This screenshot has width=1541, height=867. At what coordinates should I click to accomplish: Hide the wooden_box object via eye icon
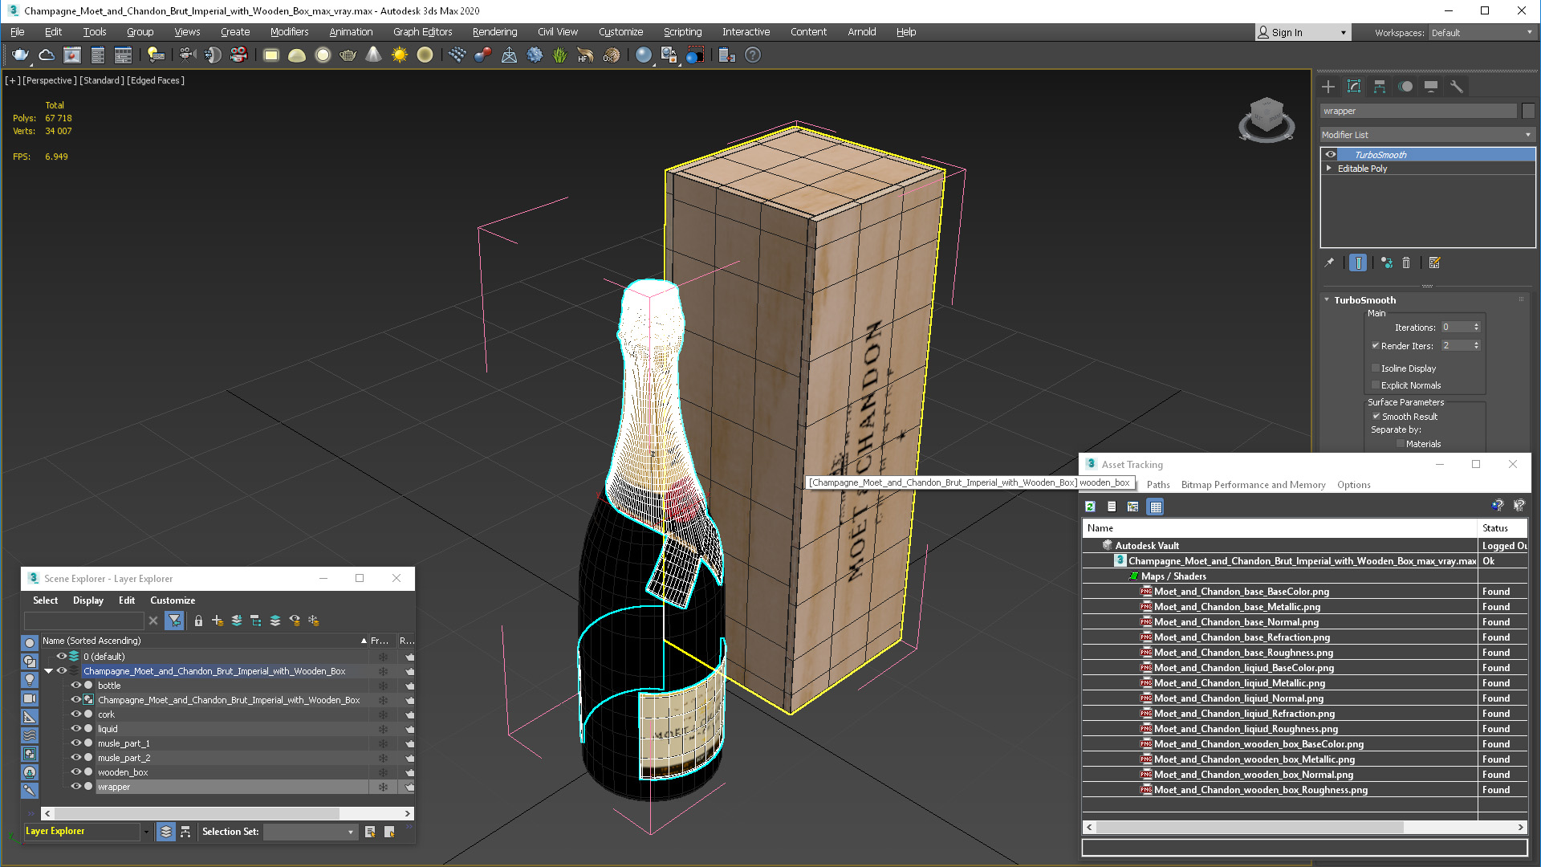click(x=76, y=772)
